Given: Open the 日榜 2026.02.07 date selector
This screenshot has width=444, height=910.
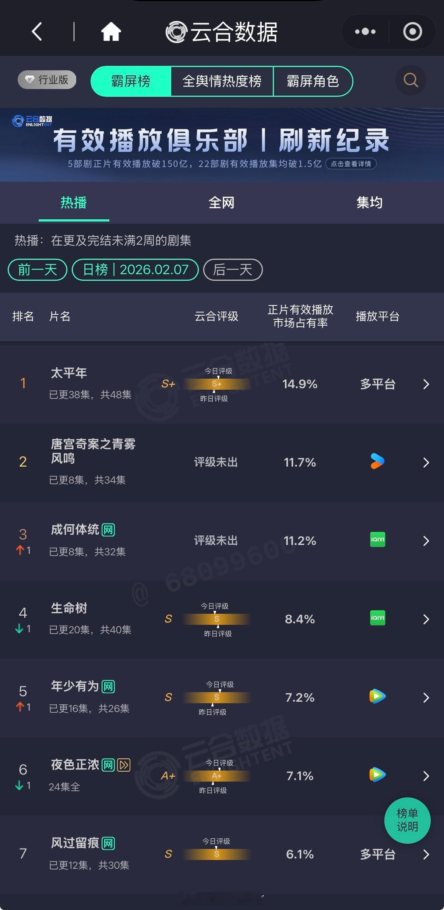Looking at the screenshot, I should tap(135, 270).
